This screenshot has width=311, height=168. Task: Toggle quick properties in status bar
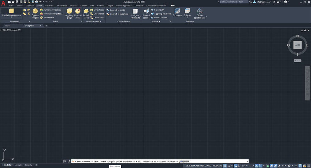tap(300, 166)
